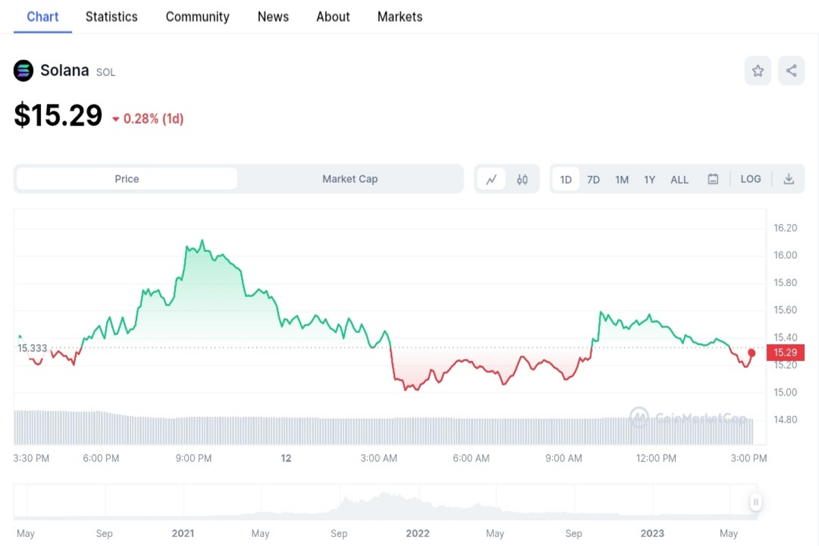The height and width of the screenshot is (546, 819).
Task: Click the 3:00 AM time axis label
Action: (x=379, y=458)
